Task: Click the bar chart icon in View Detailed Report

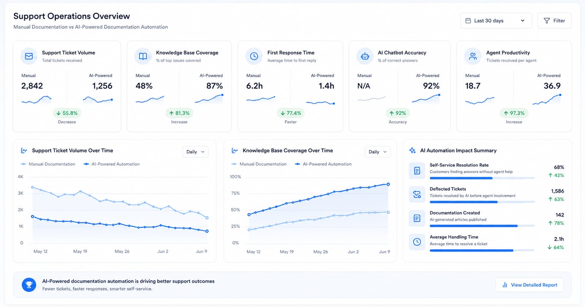Action: 504,285
